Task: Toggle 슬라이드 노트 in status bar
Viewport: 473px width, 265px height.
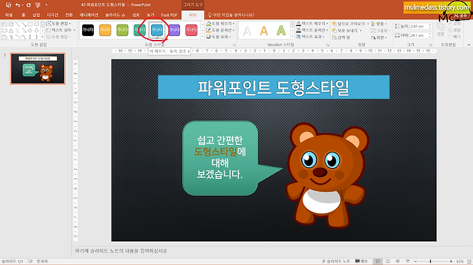Action: point(336,261)
